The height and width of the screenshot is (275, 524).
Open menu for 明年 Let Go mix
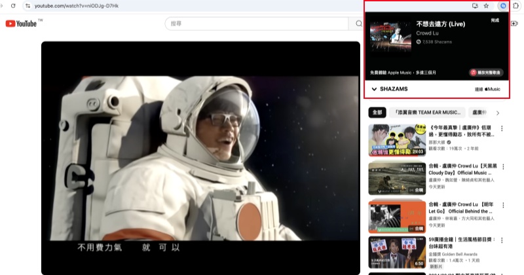(x=503, y=205)
